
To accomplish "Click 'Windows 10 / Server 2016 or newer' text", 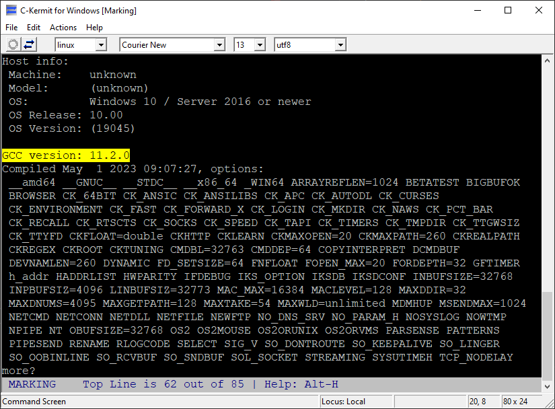I will pos(200,102).
